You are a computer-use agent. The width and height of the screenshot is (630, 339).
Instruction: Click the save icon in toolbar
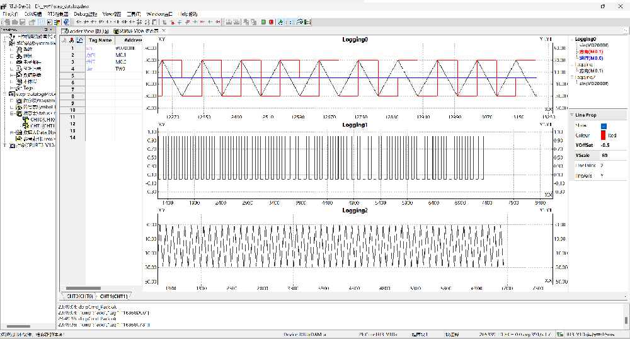(23, 22)
